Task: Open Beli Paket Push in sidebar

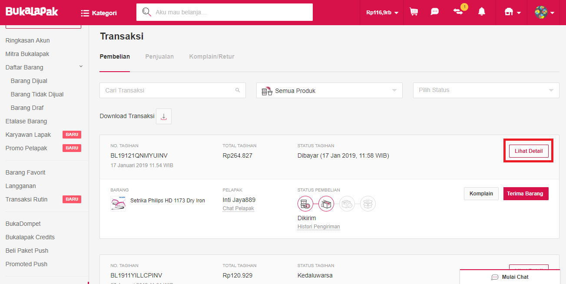Action: (27, 251)
